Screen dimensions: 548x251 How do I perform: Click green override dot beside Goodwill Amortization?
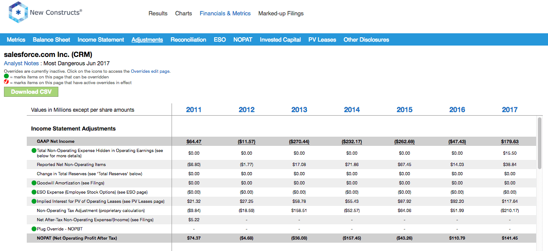point(34,183)
